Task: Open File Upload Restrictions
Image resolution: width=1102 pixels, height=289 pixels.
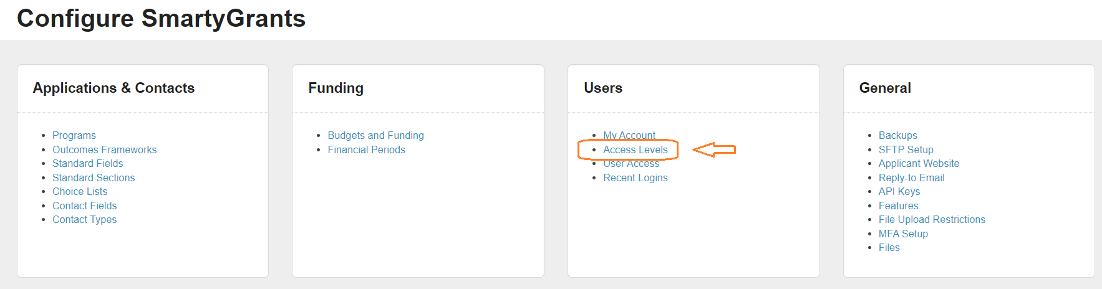Action: point(932,219)
